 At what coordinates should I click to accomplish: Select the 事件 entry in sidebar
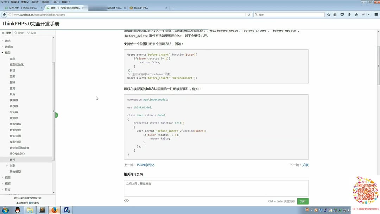pos(13,159)
